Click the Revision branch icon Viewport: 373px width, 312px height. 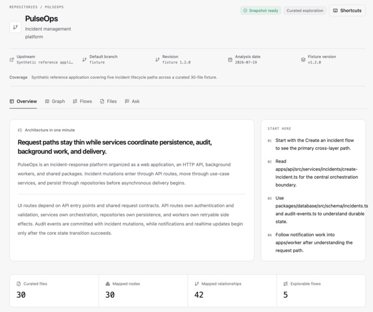click(x=157, y=59)
